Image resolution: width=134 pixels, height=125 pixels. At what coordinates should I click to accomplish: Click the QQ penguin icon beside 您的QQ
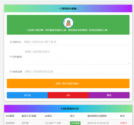11,42
